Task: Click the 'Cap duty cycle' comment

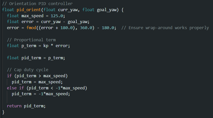Action: point(28,70)
